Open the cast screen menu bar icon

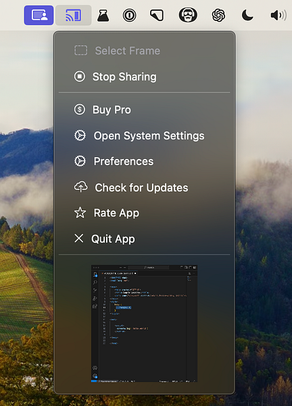tap(73, 15)
